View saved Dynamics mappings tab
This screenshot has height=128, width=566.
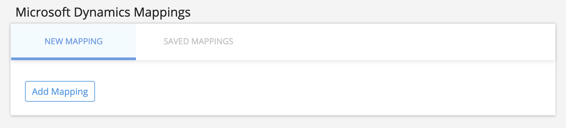tap(198, 42)
